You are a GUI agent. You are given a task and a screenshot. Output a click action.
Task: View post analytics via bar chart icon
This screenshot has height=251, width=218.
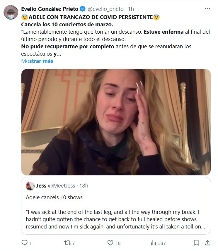[153, 243]
